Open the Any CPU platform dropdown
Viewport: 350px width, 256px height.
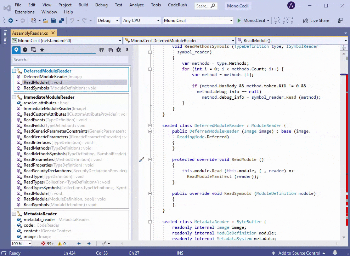click(141, 20)
